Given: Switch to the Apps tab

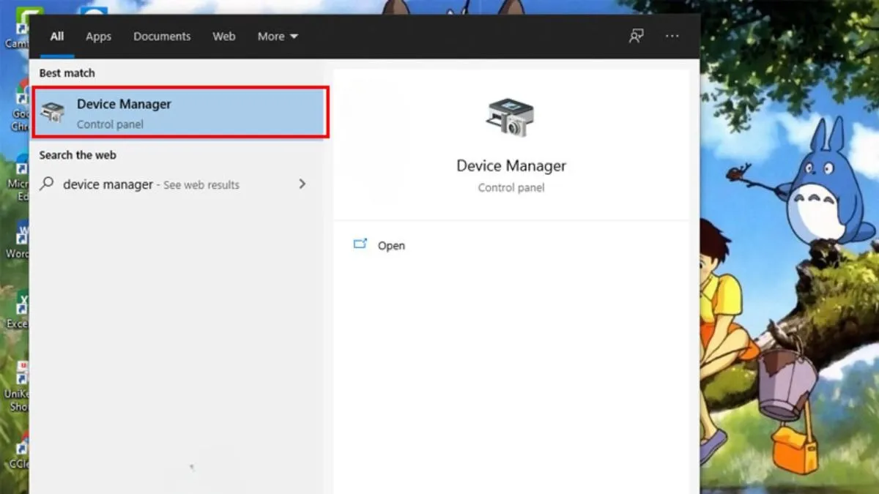Looking at the screenshot, I should tap(98, 36).
